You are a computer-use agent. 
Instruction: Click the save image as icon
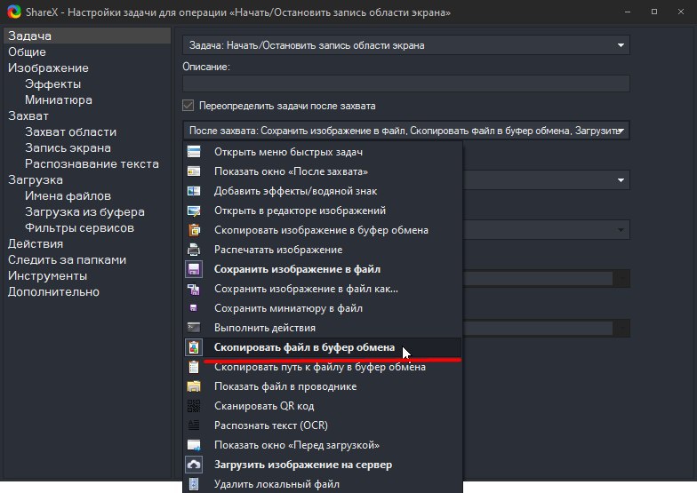tap(194, 288)
